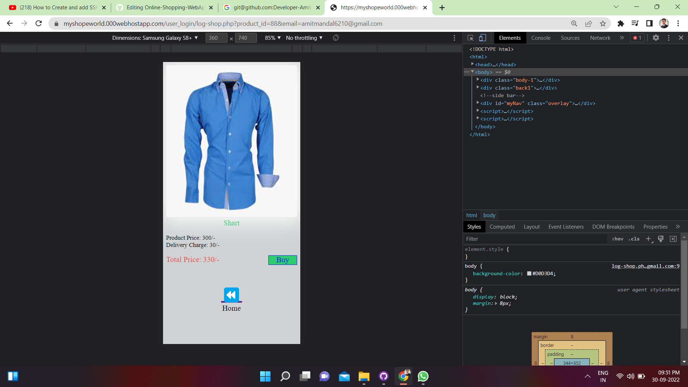Select the inspect element tool in DevTools
Viewport: 688px width, 387px height.
point(470,38)
